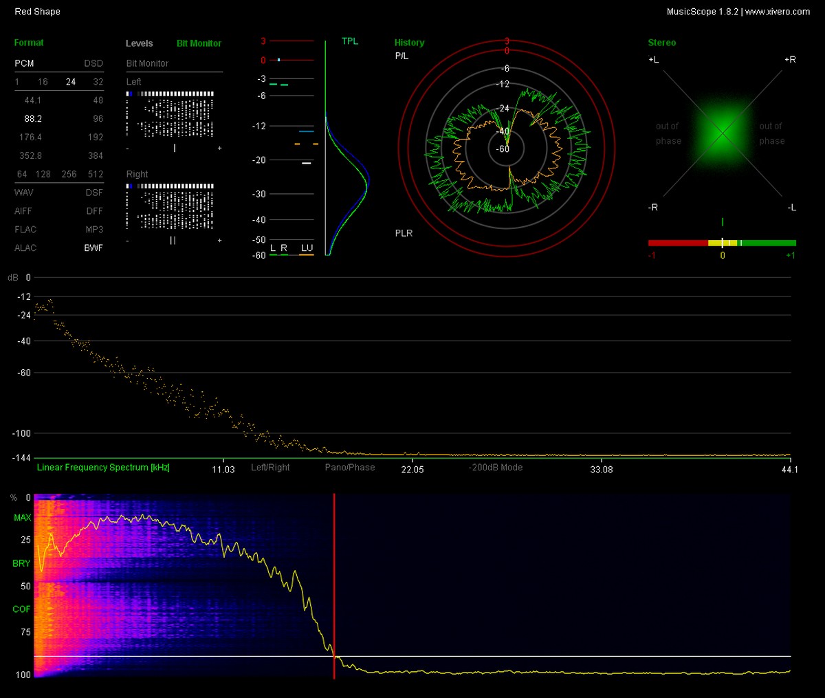Click the DSD 64 rate label

(x=22, y=175)
